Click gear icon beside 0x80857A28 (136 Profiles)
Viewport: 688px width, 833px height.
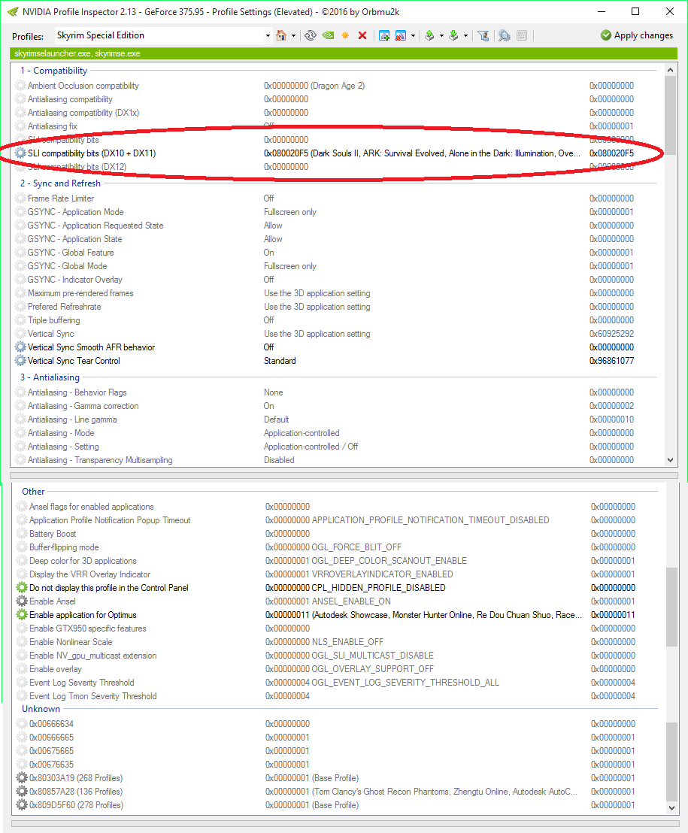pos(22,792)
